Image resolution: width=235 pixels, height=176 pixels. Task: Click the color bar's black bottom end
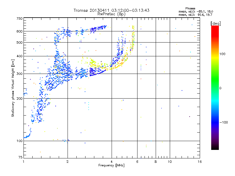tap(215, 148)
